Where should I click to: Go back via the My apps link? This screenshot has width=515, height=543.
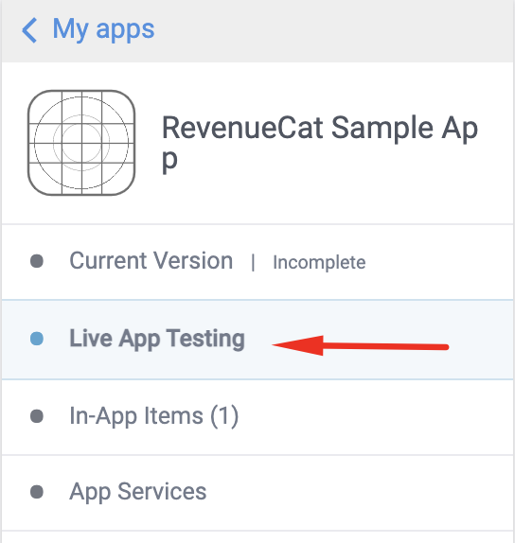tap(103, 29)
